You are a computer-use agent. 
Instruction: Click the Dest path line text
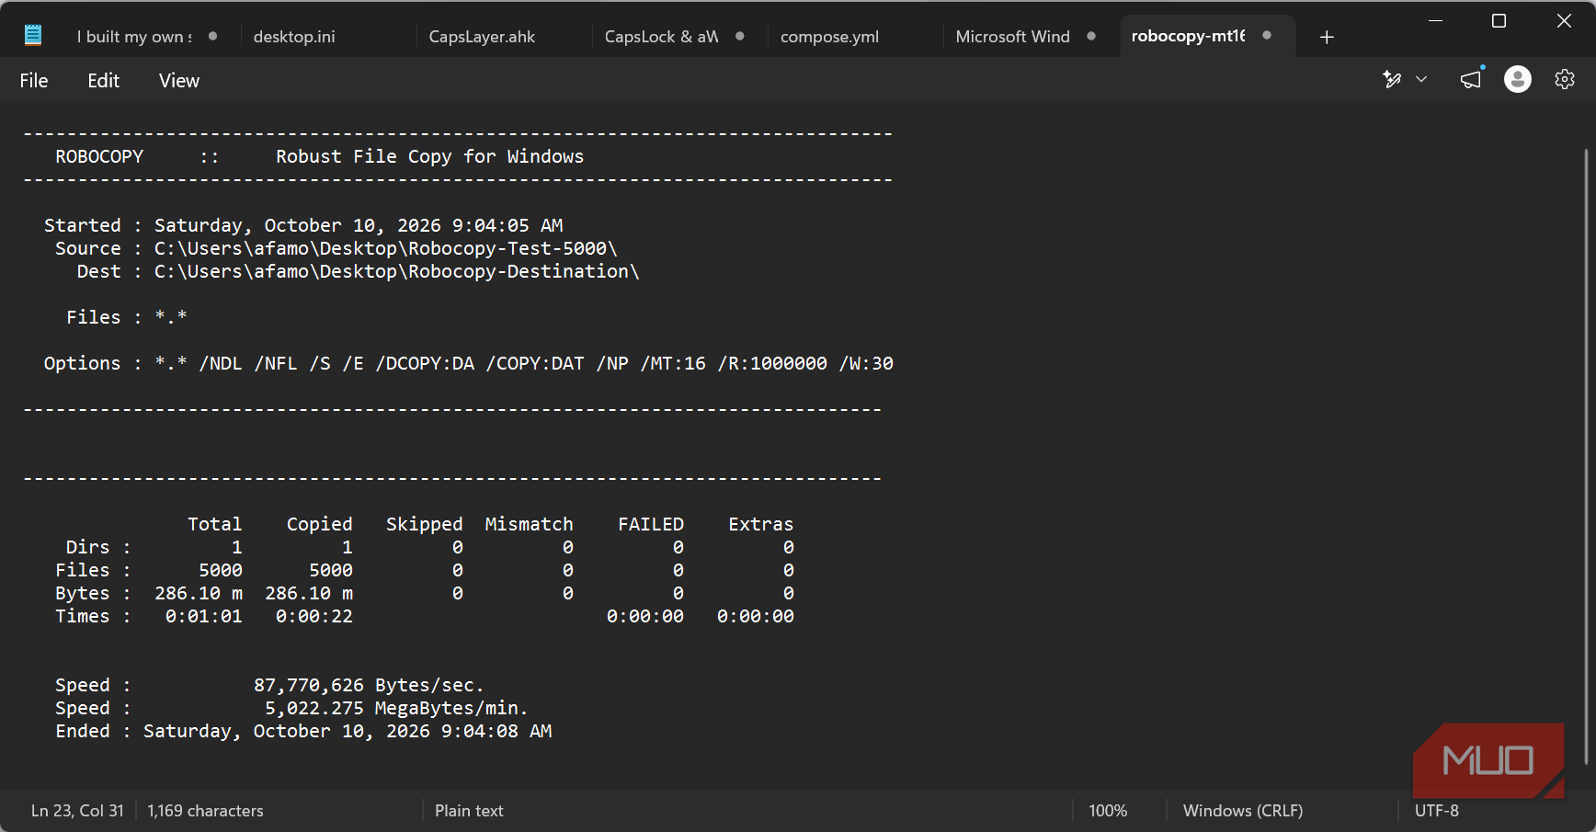click(358, 271)
